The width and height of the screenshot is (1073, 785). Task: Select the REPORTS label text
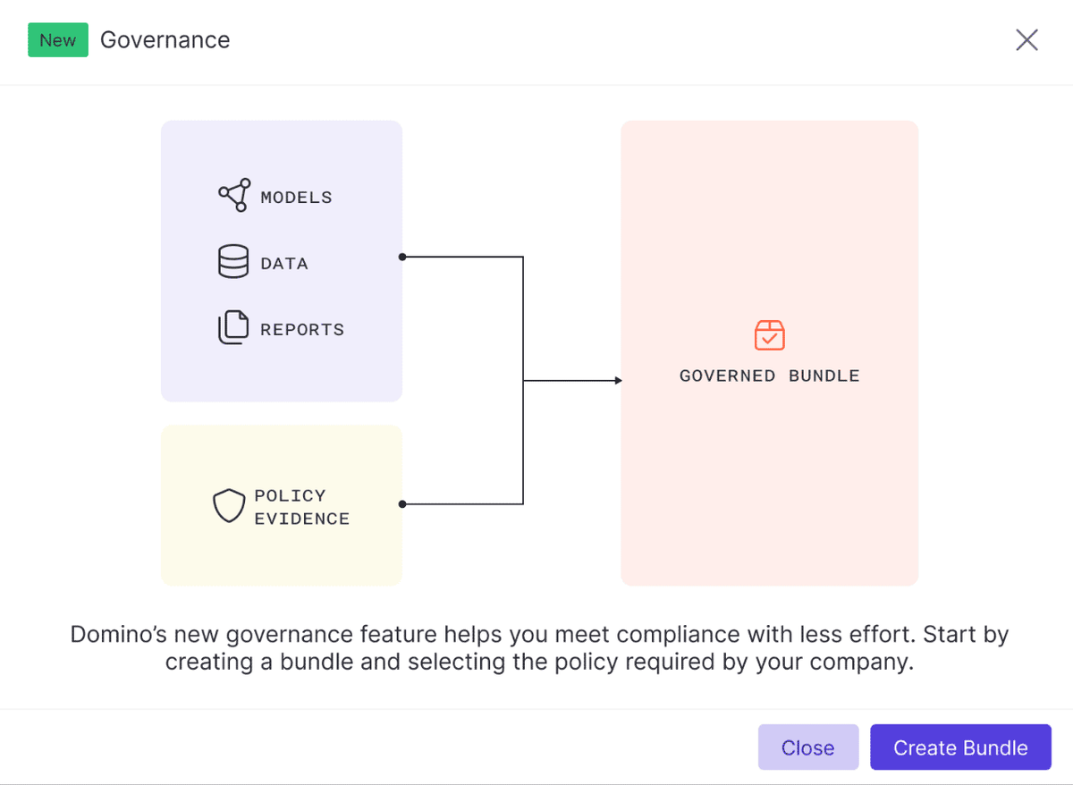(301, 329)
